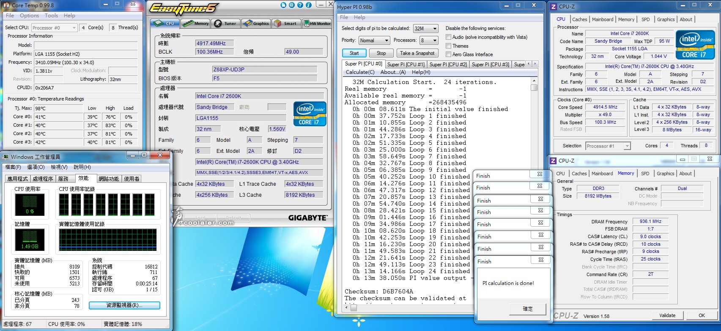Open CPU-Z Selection Processor #1 dropdown
721x331 pixels.
(x=608, y=146)
